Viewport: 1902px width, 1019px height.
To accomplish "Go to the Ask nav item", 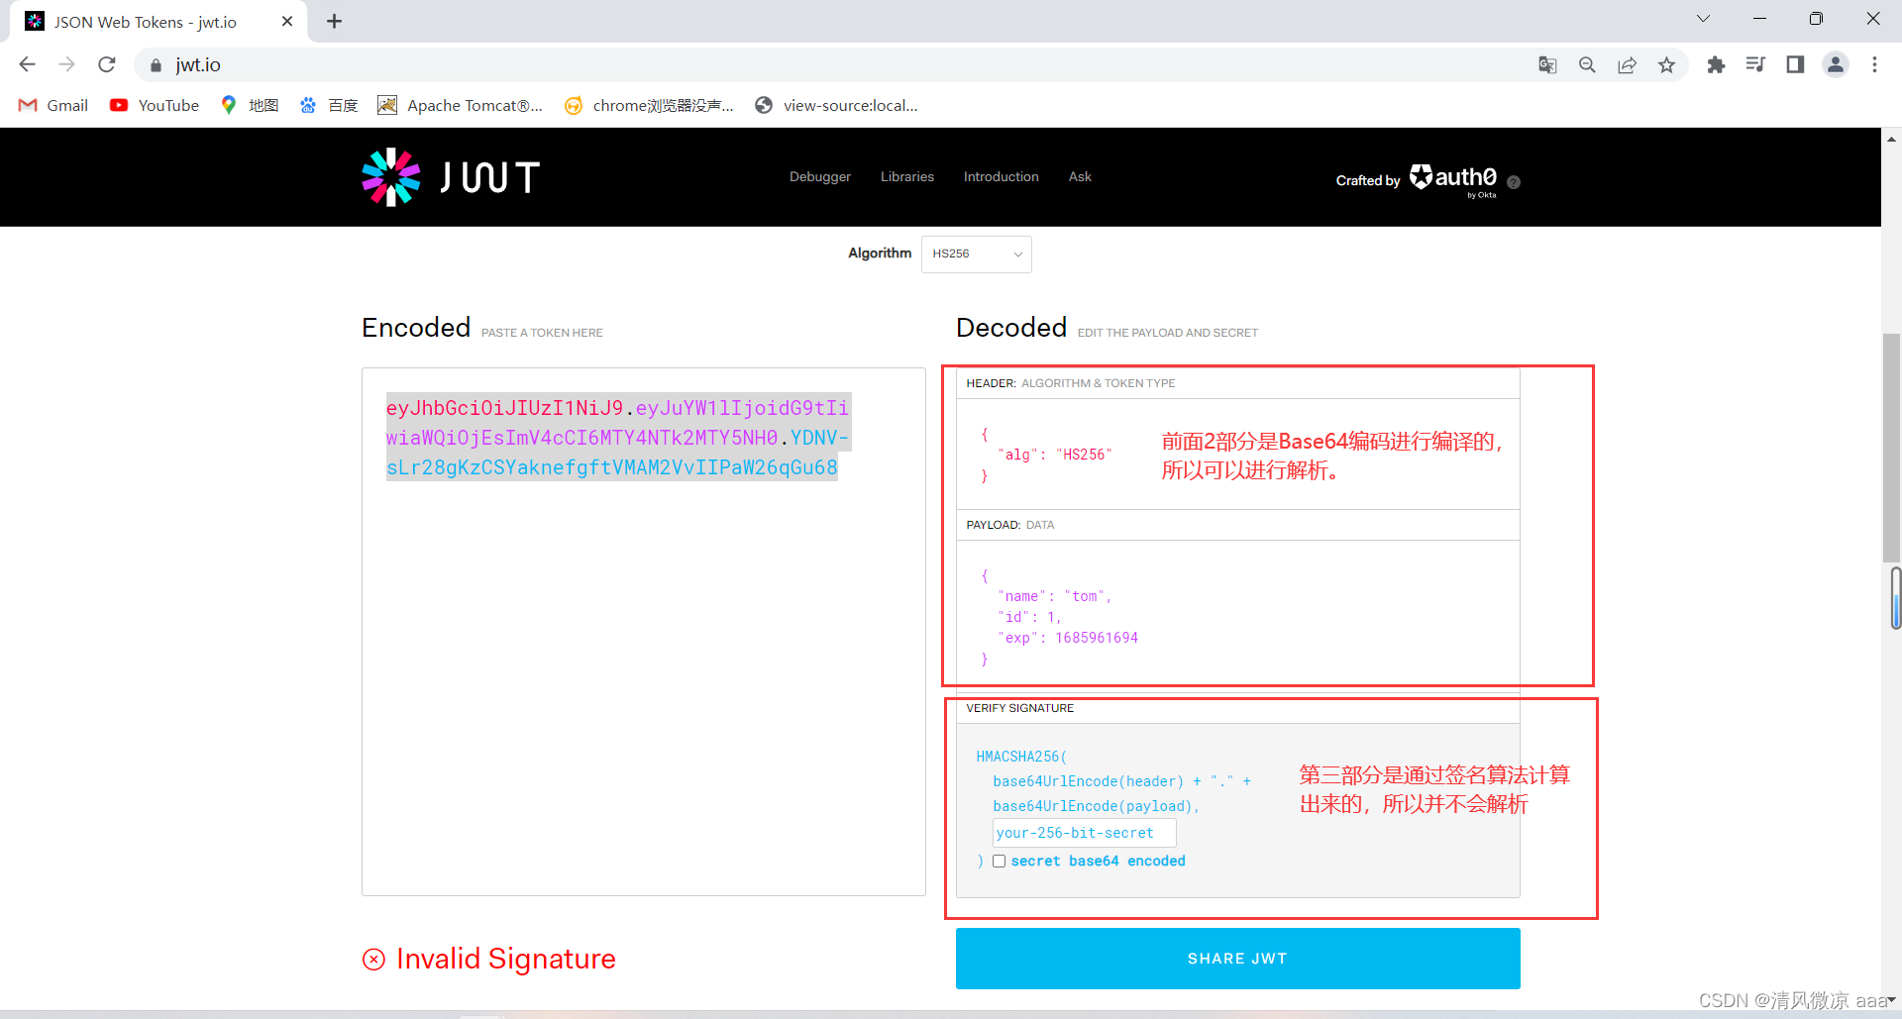I will coord(1080,176).
